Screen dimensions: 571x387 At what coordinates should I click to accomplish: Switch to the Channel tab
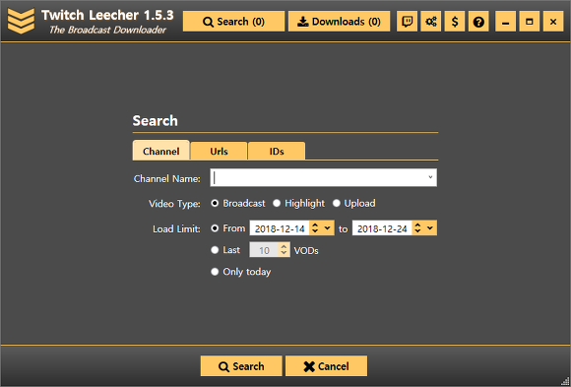pos(160,151)
